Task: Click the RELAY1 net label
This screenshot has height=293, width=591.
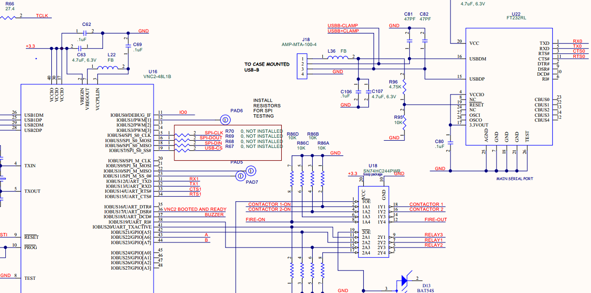Action: pos(433,240)
